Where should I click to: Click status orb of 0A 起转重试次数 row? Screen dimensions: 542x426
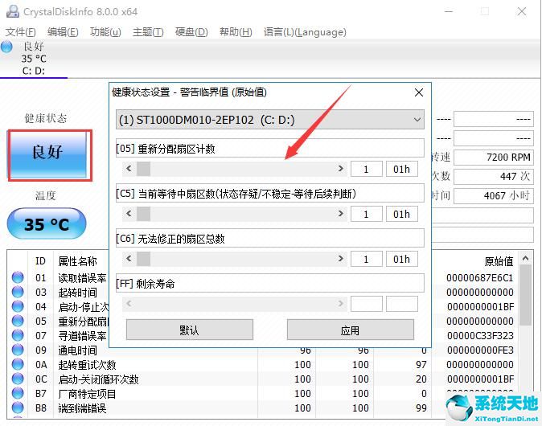click(18, 364)
